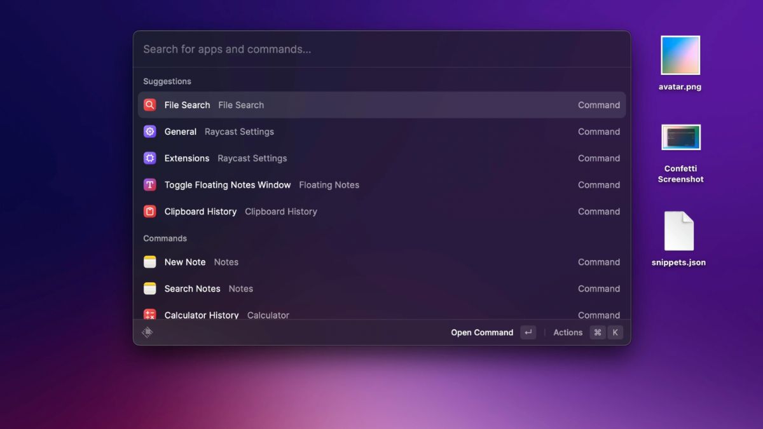763x429 pixels.
Task: Click the avatar.png file name label
Action: (x=680, y=87)
